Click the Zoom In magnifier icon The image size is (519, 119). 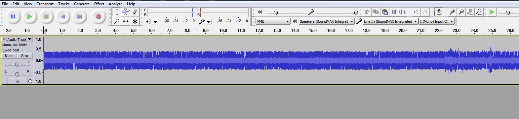click(452, 12)
